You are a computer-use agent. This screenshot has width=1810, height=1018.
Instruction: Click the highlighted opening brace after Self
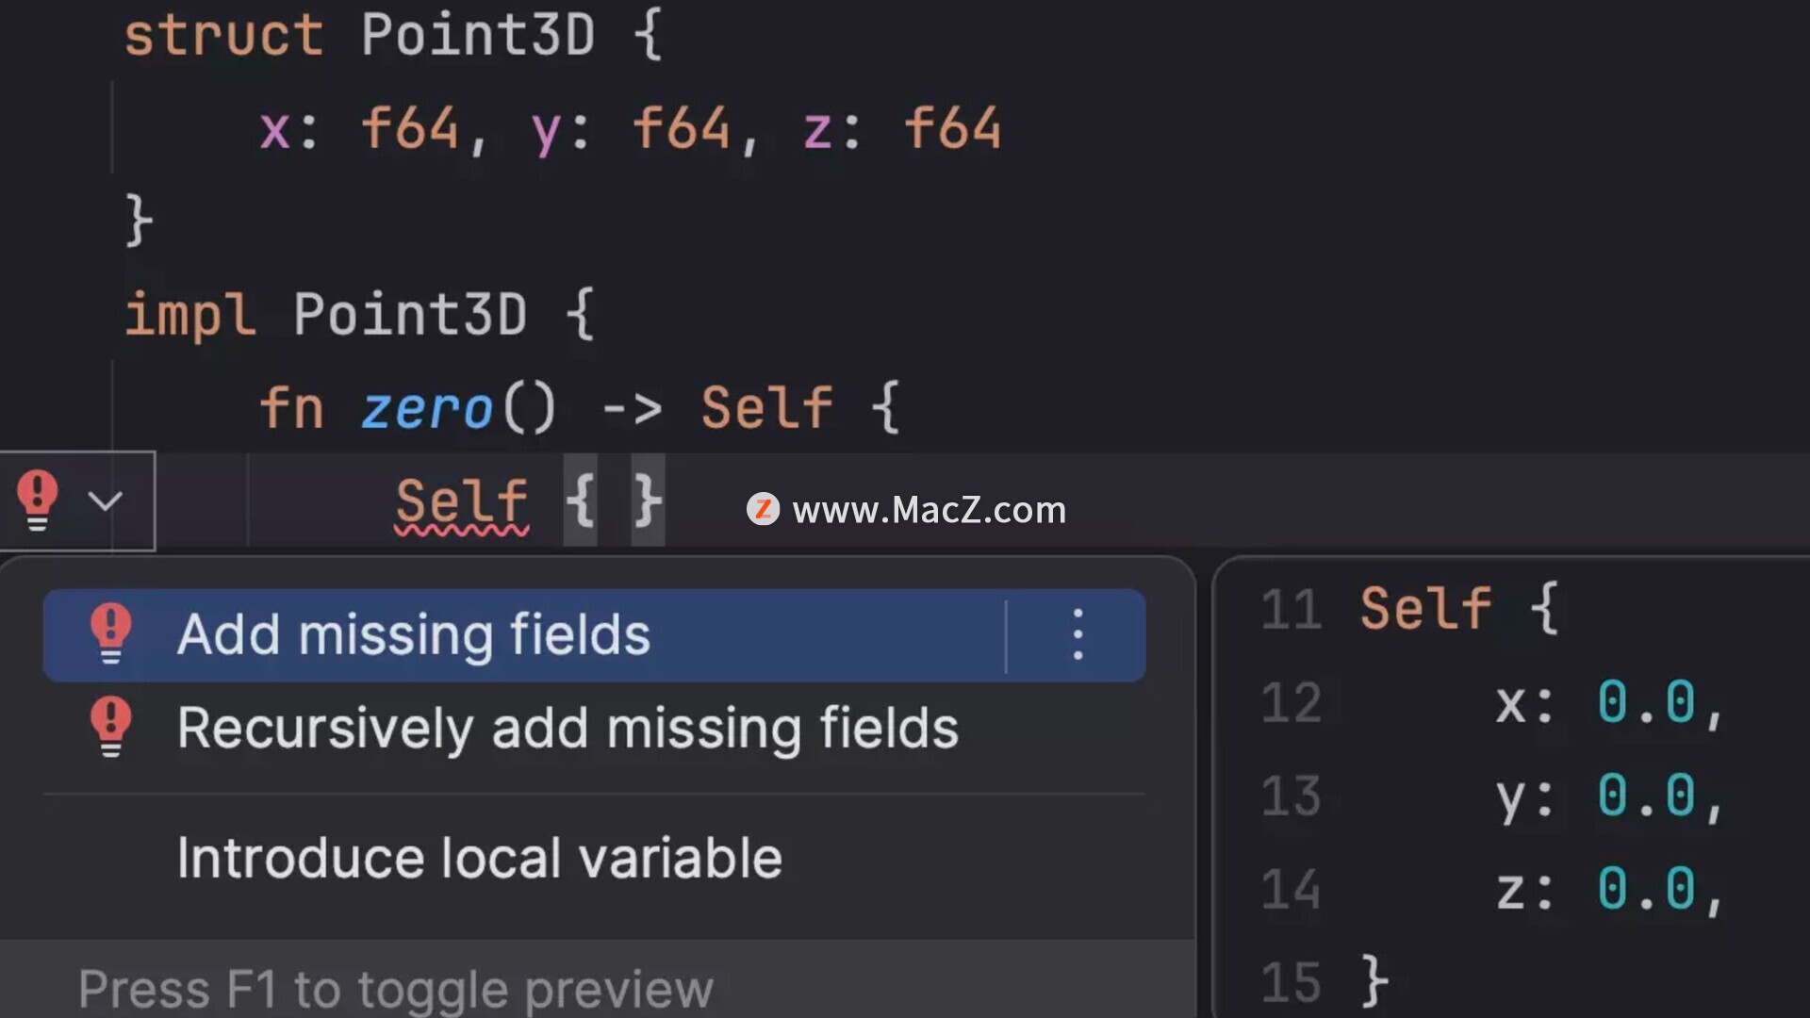580,501
